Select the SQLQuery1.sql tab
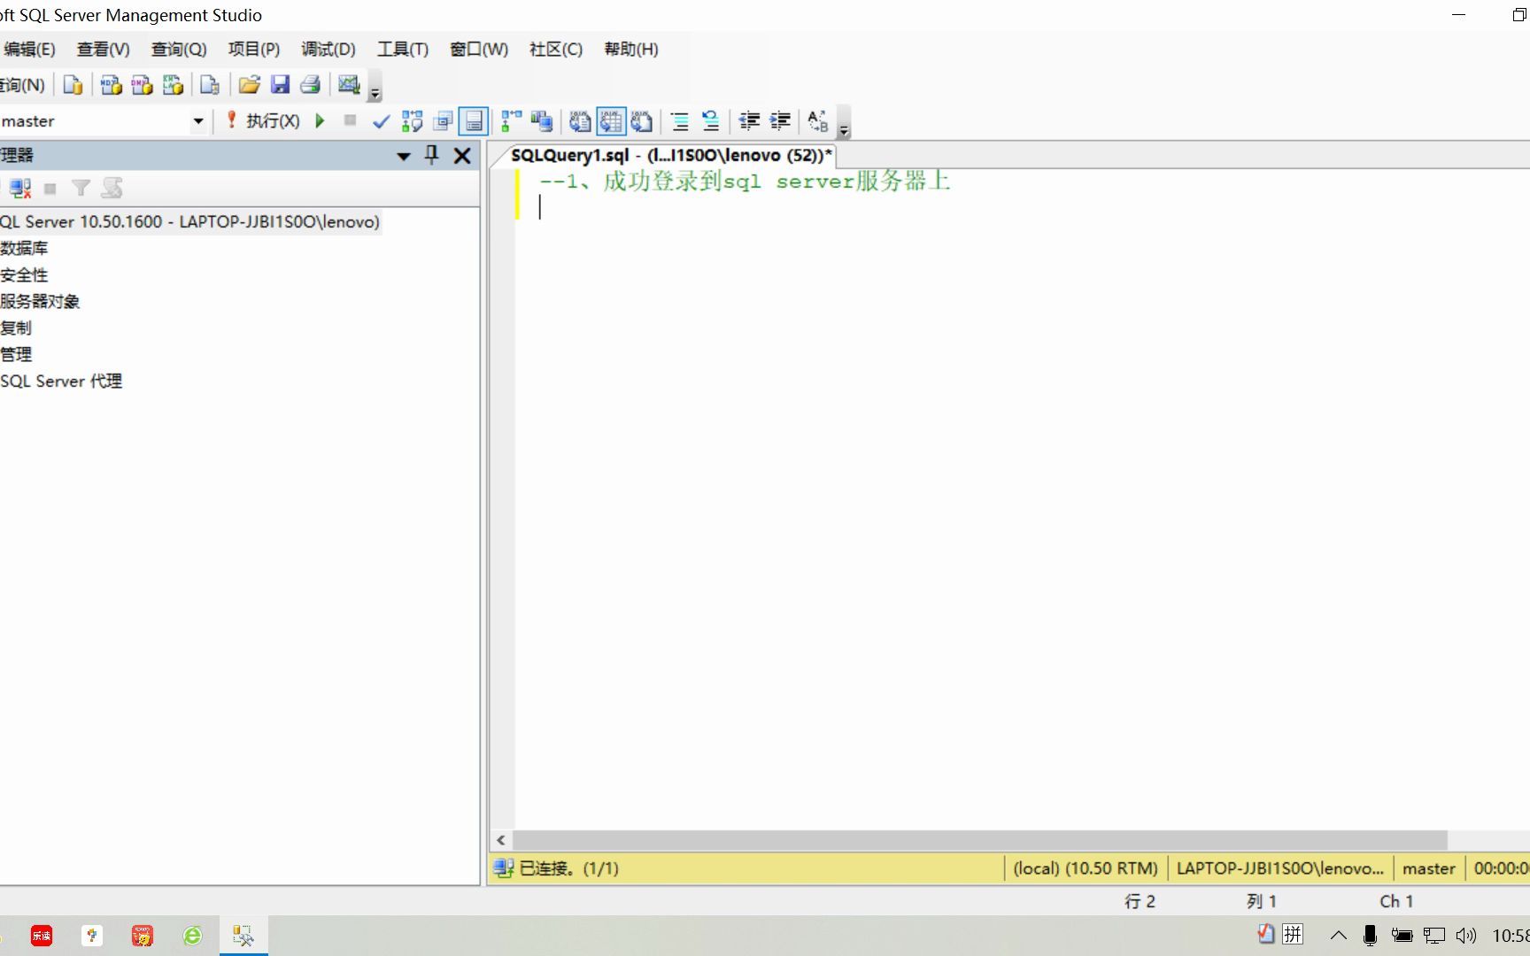The height and width of the screenshot is (956, 1530). pyautogui.click(x=671, y=156)
